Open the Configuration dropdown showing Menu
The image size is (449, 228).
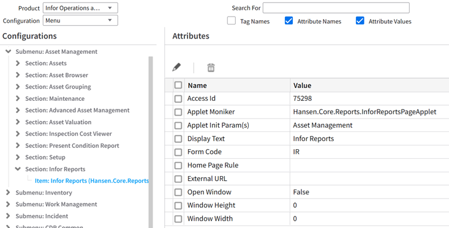coord(80,21)
